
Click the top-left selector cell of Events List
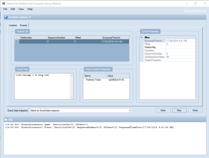coord(17,38)
